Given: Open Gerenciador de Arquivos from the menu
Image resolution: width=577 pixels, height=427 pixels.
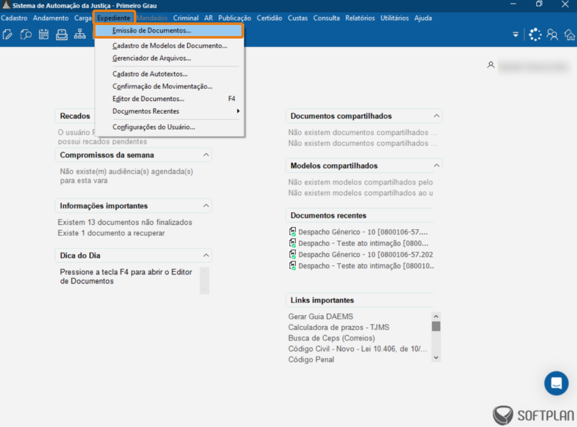Looking at the screenshot, I should click(x=170, y=58).
